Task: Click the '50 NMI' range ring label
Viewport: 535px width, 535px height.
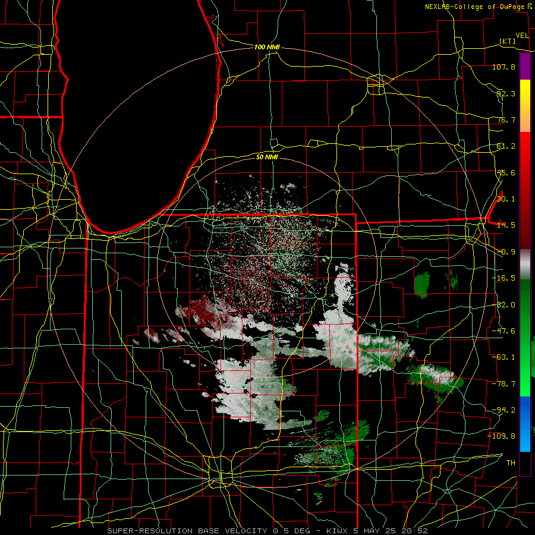Action: (267, 157)
